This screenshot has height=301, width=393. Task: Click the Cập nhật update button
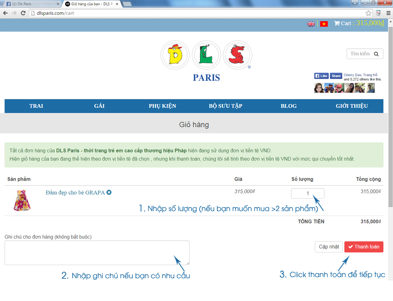329,247
